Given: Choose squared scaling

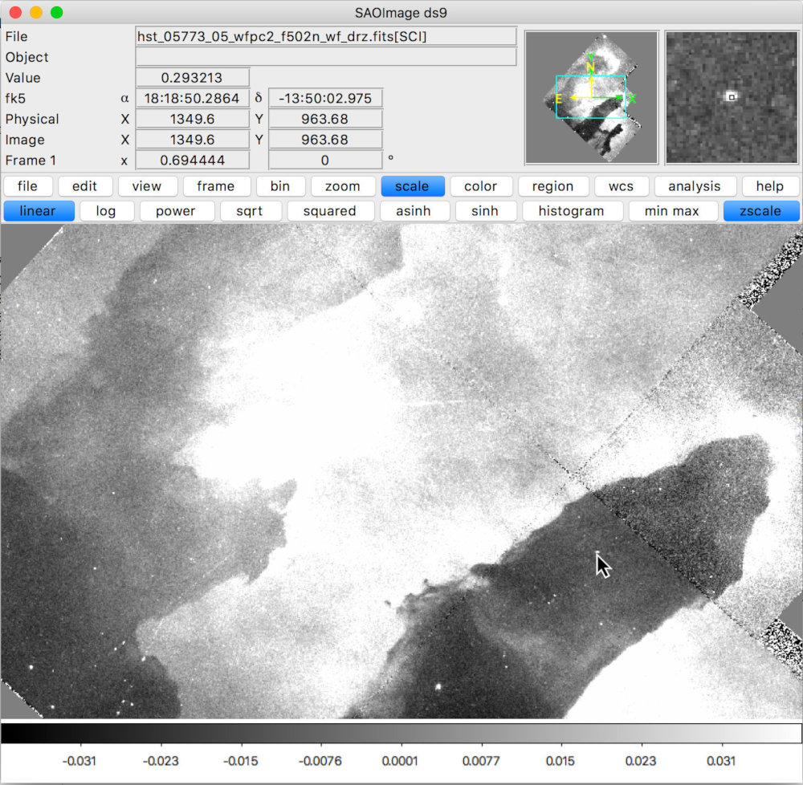Looking at the screenshot, I should point(330,211).
